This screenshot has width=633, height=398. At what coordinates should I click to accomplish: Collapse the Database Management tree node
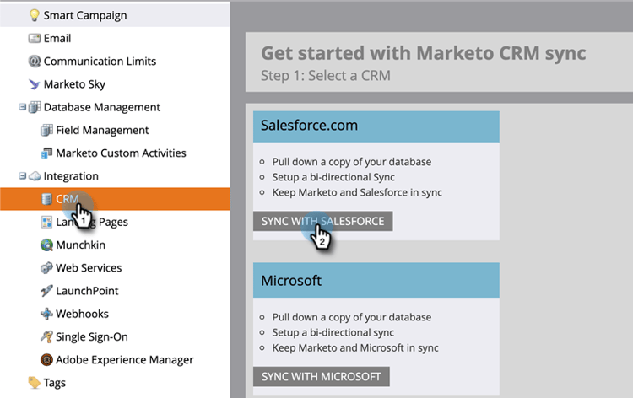(x=23, y=107)
